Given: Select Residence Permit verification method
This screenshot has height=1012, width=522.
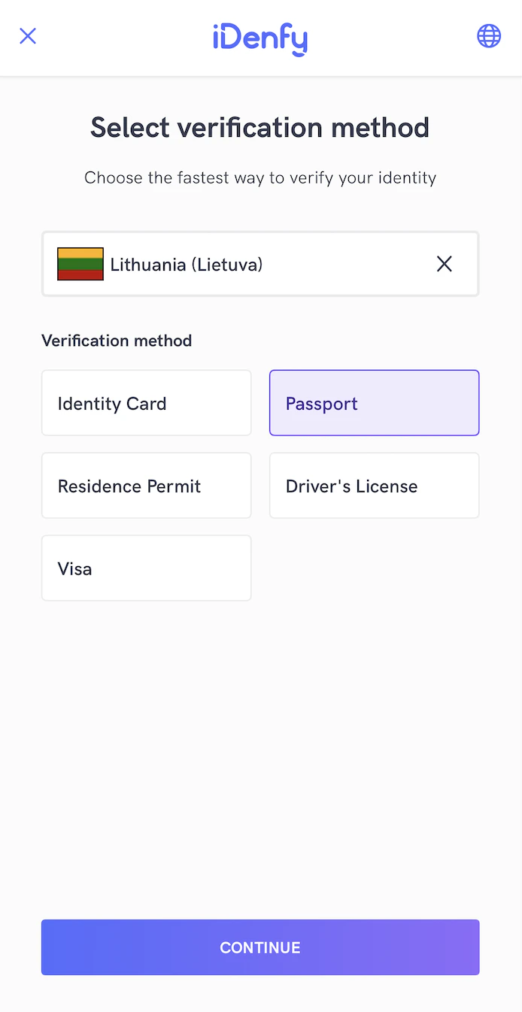Looking at the screenshot, I should 146,485.
